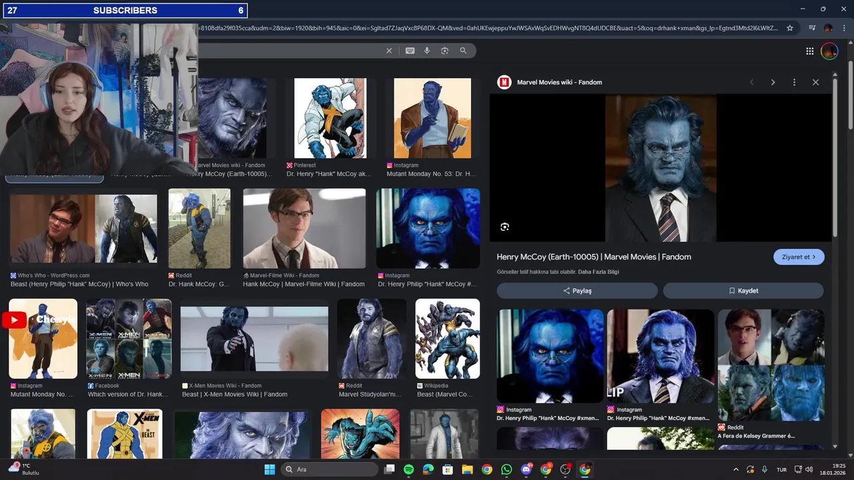Open preview panel more options menu

pos(794,82)
